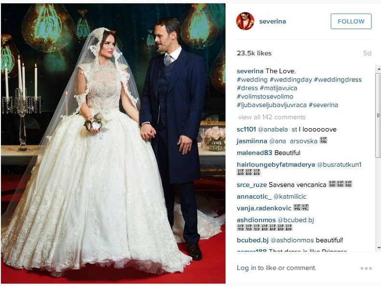Click the comments scrollbar thumb
Screen dimensions: 381x286
coord(379,115)
